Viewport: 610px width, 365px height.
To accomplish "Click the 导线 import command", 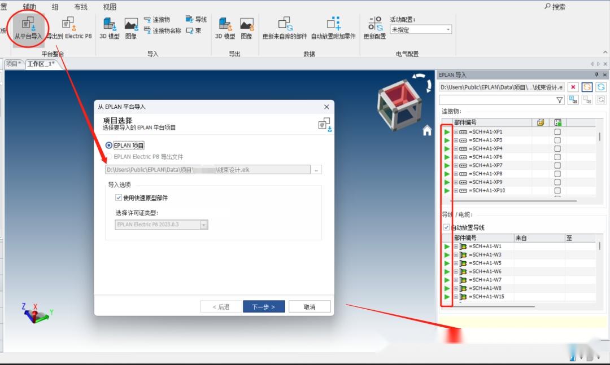I will click(x=197, y=19).
